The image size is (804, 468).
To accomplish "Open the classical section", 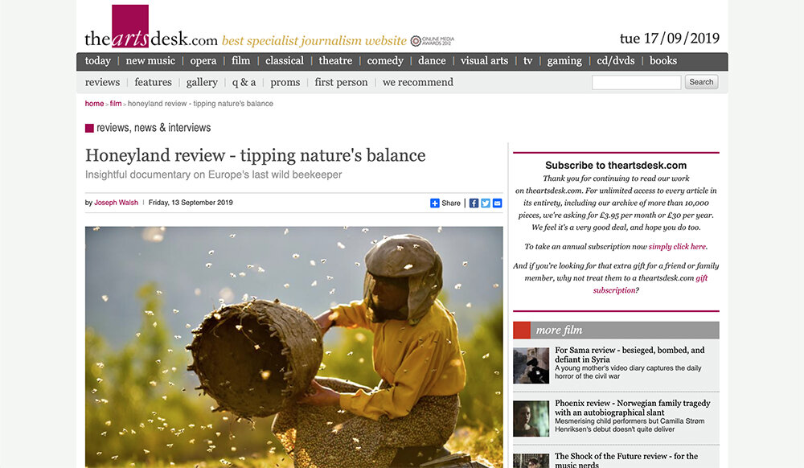I will pyautogui.click(x=285, y=61).
